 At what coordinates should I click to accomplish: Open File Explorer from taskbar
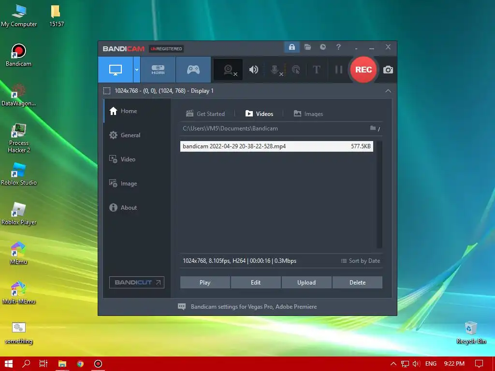click(62, 364)
